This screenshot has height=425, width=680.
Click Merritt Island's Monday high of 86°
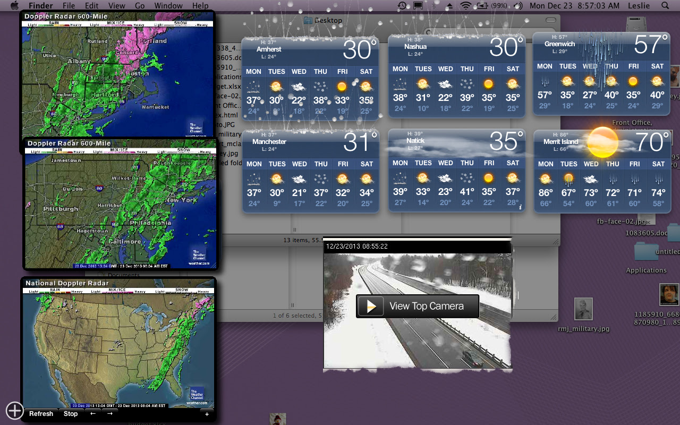pos(546,193)
